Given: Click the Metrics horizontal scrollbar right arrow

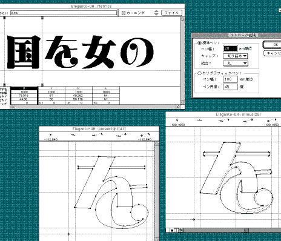Looking at the screenshot, I should coord(178,107).
